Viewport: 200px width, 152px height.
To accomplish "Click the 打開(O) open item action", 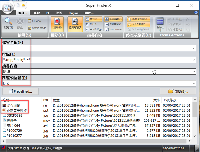I will point(175,19).
